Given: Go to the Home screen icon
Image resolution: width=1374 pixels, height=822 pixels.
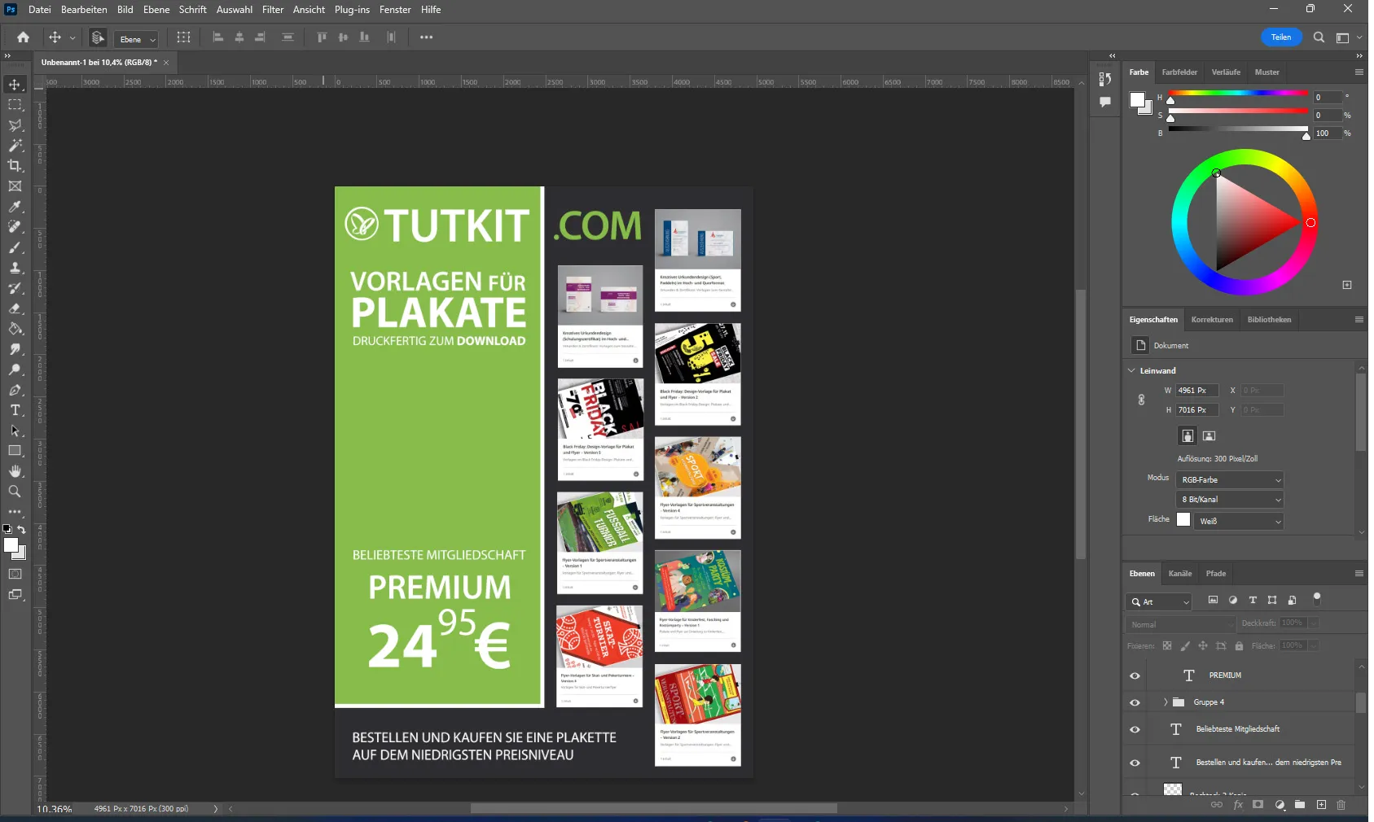Looking at the screenshot, I should (x=23, y=37).
